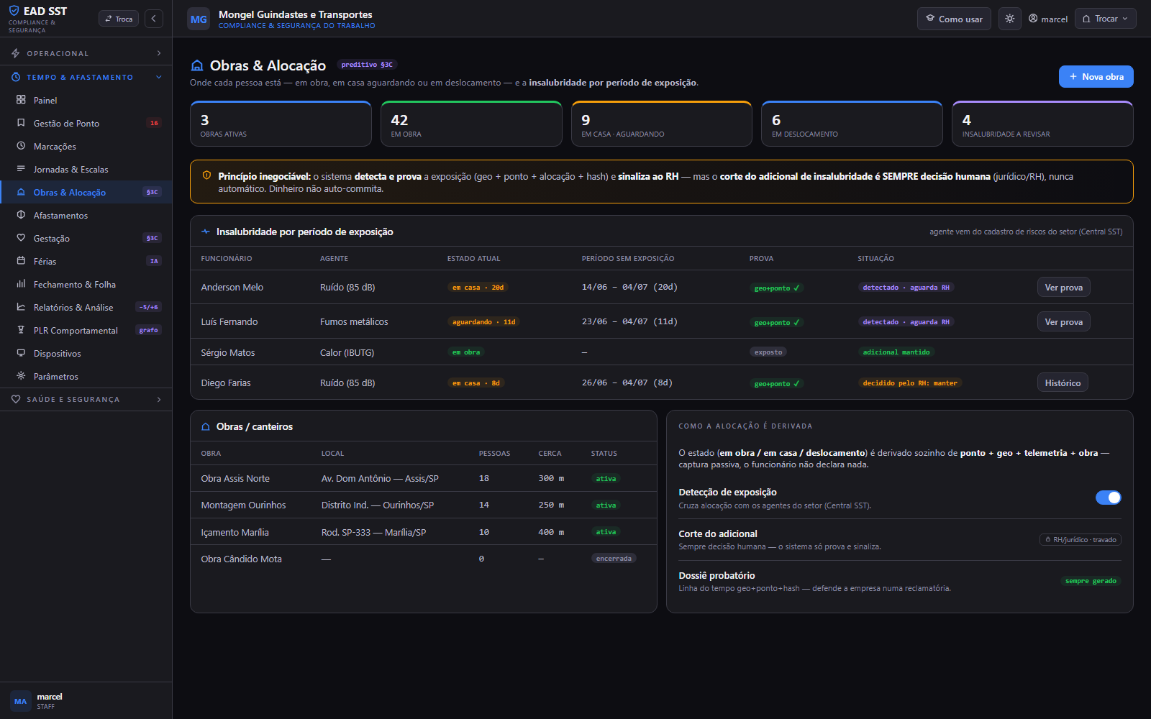Toggle the light/dark theme sun icon
The width and height of the screenshot is (1151, 719).
pyautogui.click(x=1010, y=19)
